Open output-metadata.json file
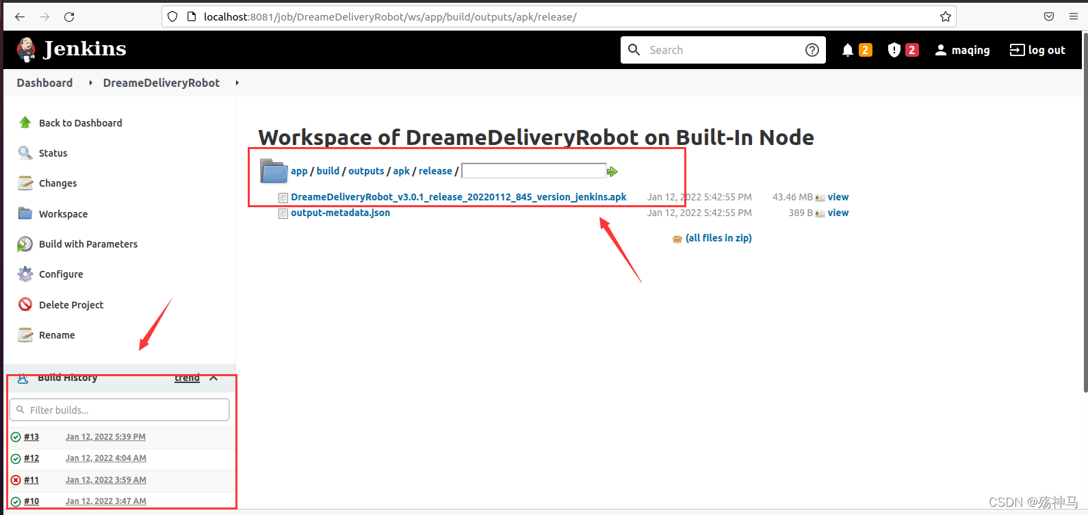Image resolution: width=1088 pixels, height=515 pixels. (340, 213)
